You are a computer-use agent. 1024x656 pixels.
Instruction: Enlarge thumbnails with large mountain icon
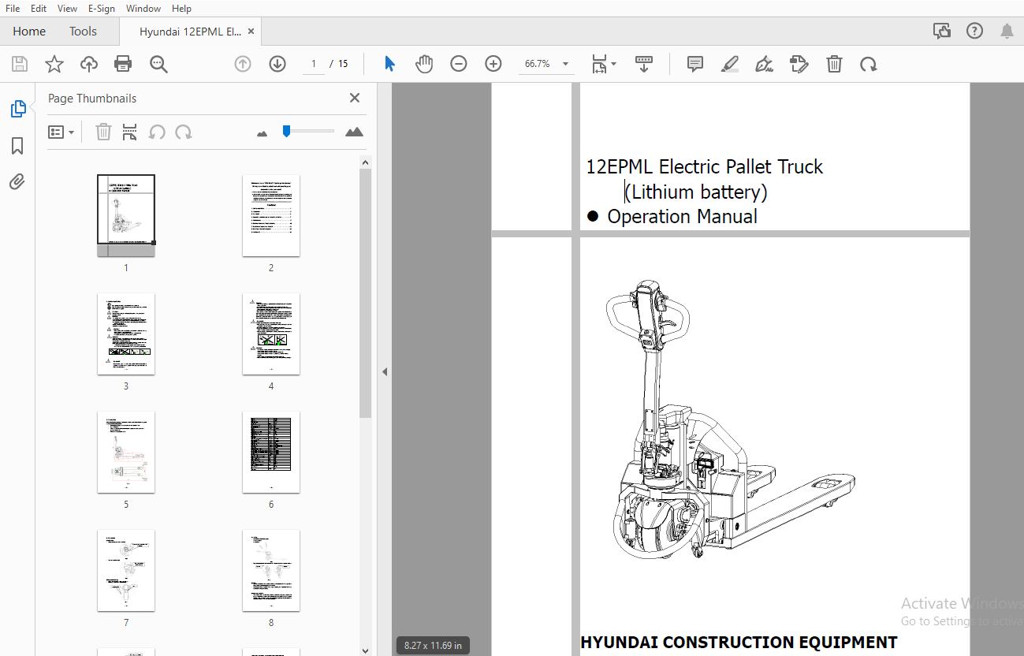tap(355, 132)
